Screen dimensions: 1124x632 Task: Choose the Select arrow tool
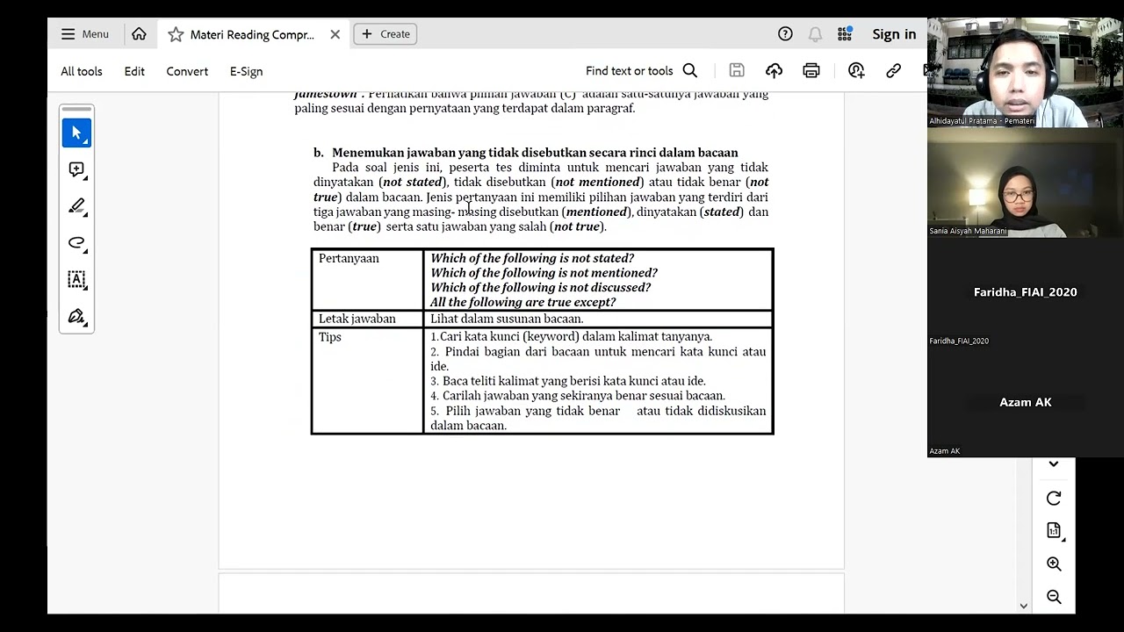tap(76, 133)
